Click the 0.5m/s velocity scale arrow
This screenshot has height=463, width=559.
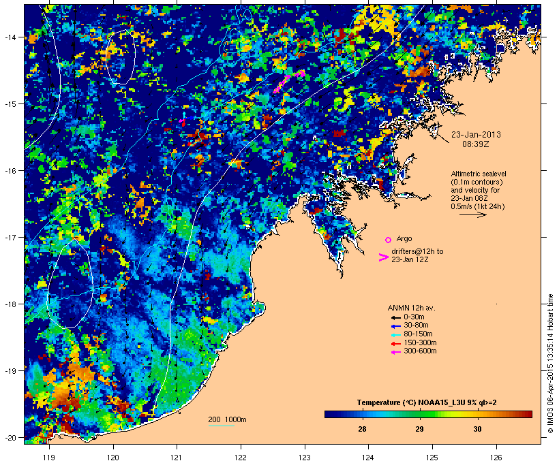(472, 214)
